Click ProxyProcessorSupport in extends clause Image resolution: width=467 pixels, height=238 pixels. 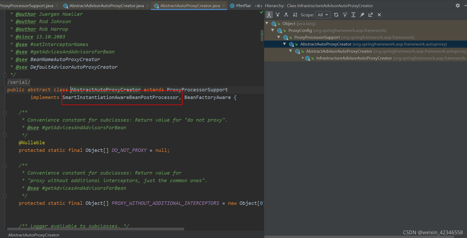pos(197,90)
